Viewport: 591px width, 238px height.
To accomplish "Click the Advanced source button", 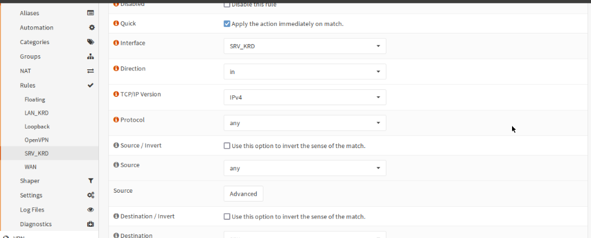I will coord(243,194).
